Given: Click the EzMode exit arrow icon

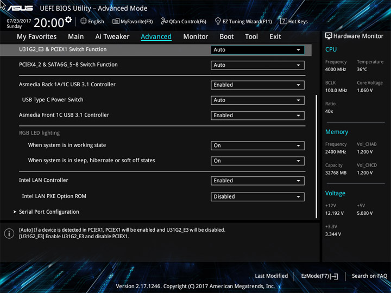Looking at the screenshot, I should click(335, 276).
